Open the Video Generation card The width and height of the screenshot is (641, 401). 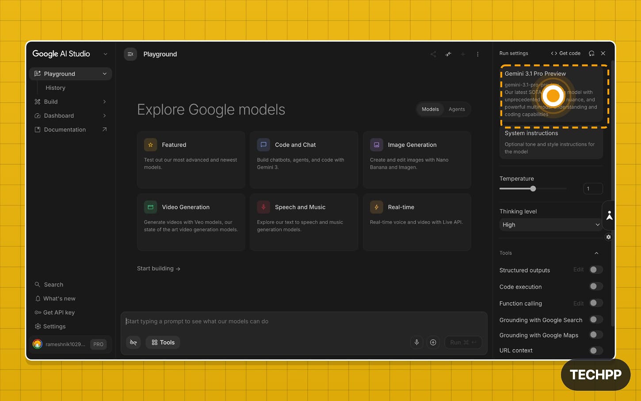(191, 222)
